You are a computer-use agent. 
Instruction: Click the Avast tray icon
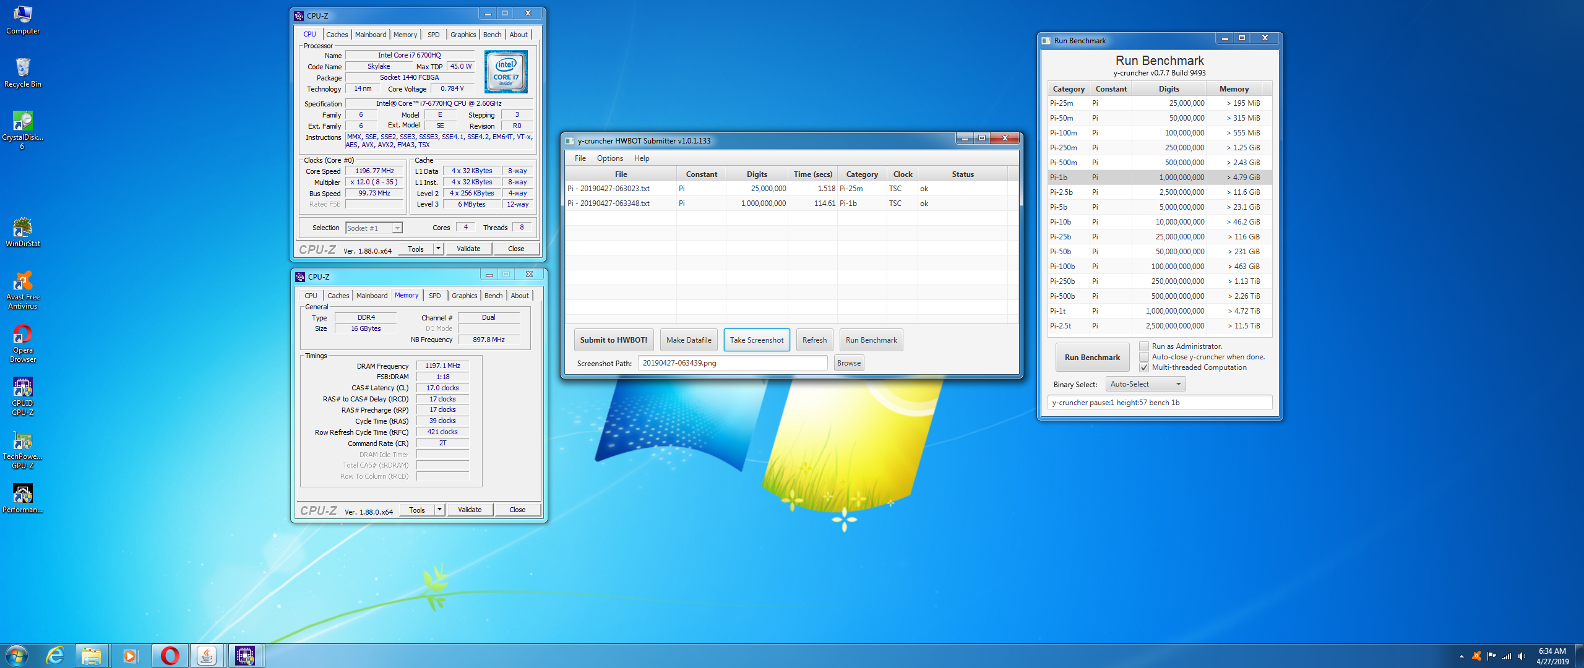(x=1476, y=656)
